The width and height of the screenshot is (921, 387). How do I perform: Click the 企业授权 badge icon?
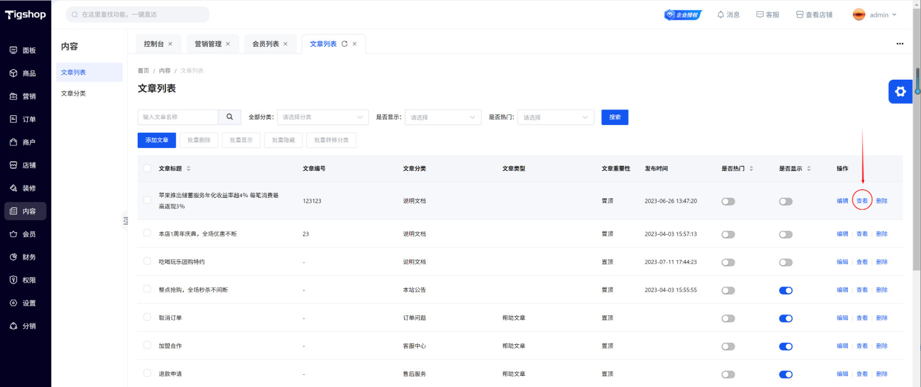pos(683,15)
